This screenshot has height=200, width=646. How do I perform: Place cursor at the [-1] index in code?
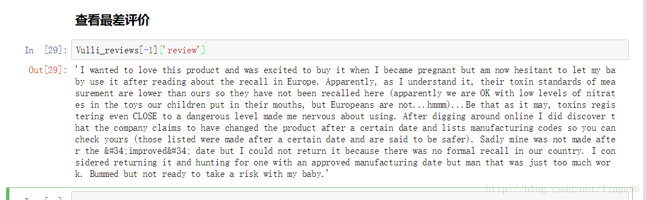[x=149, y=50]
